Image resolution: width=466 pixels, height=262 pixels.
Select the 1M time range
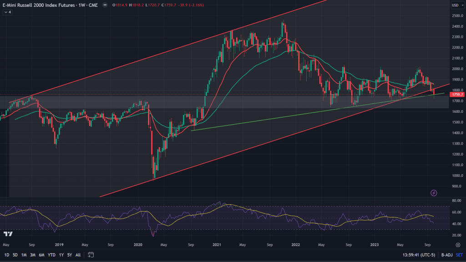pyautogui.click(x=24, y=255)
